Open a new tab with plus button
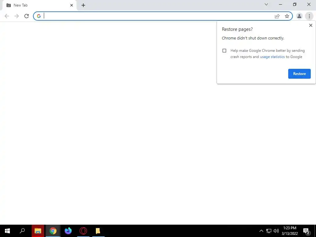 (x=83, y=5)
